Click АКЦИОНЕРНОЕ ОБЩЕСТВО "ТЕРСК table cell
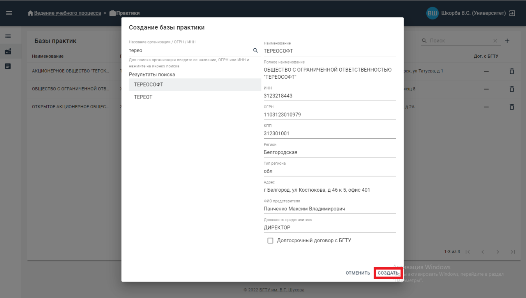Viewport: 526px width, 298px height. point(71,71)
